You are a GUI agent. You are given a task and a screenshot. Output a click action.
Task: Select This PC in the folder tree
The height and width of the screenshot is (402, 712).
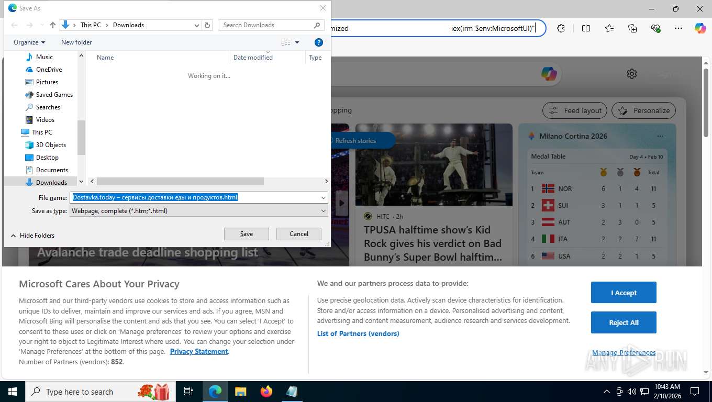tap(41, 132)
